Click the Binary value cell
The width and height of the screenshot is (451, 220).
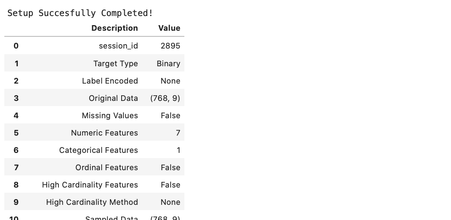[168, 64]
